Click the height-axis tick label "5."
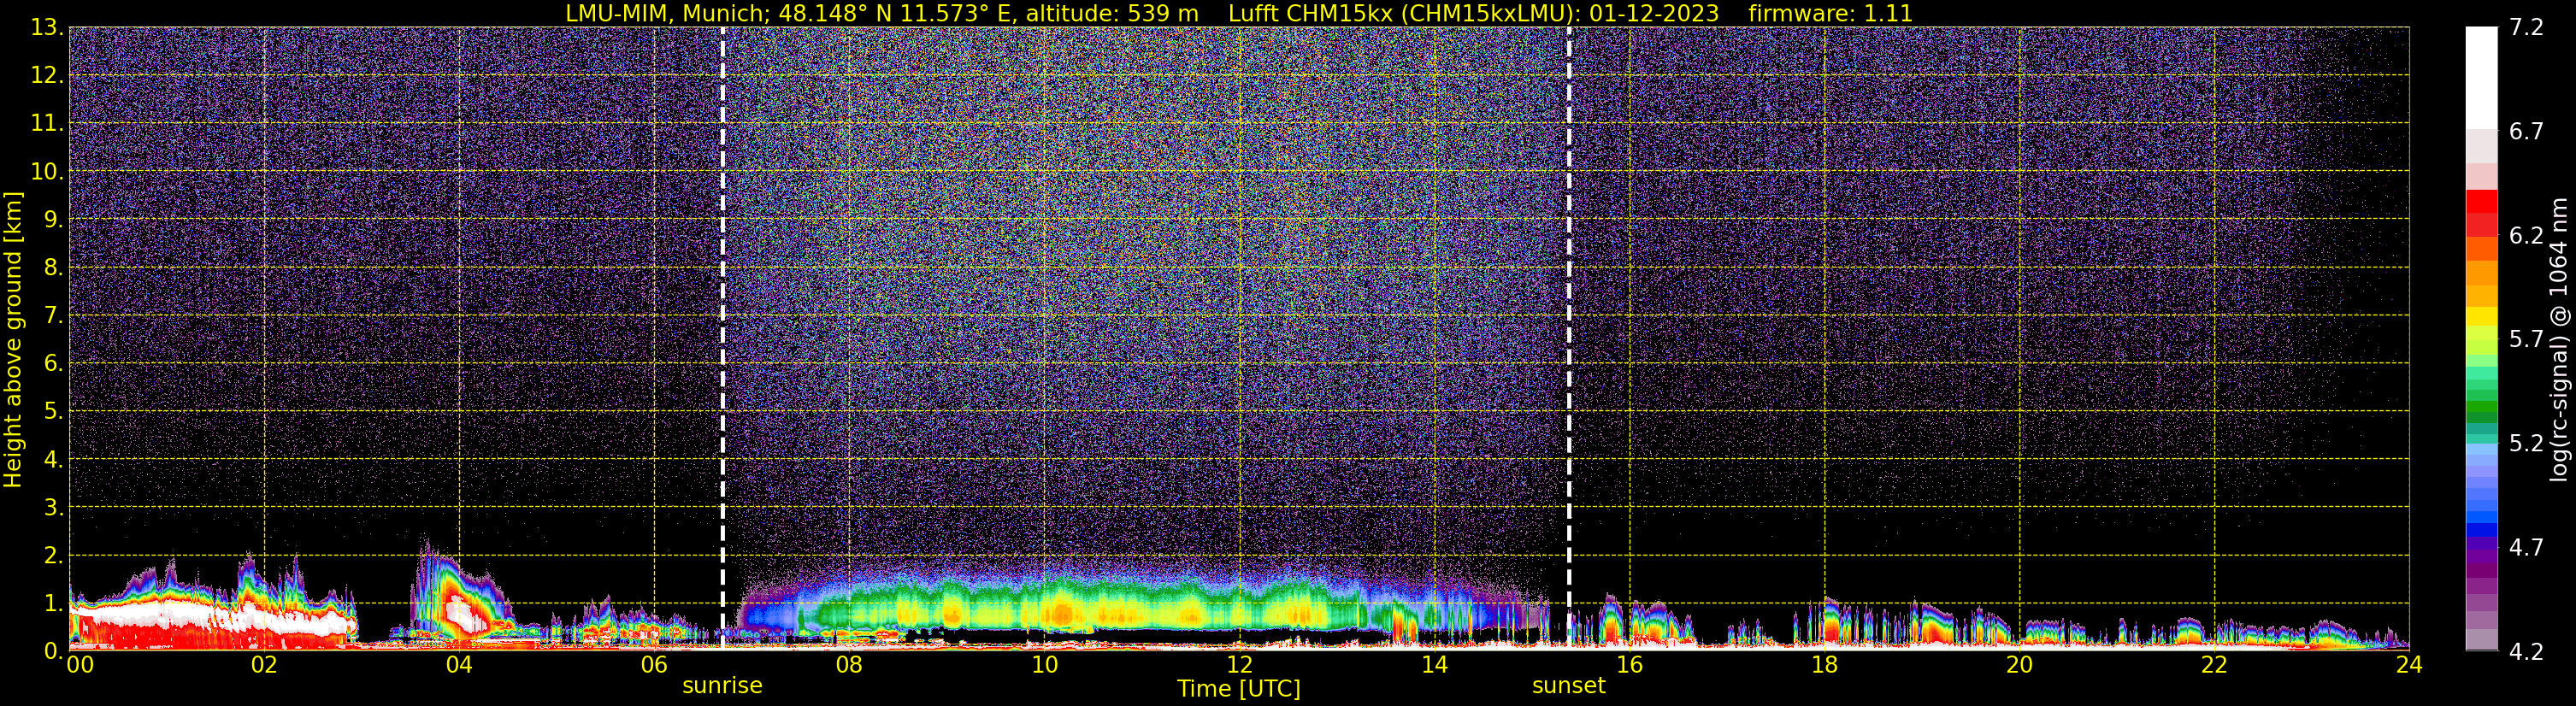The width and height of the screenshot is (2576, 706). click(54, 411)
